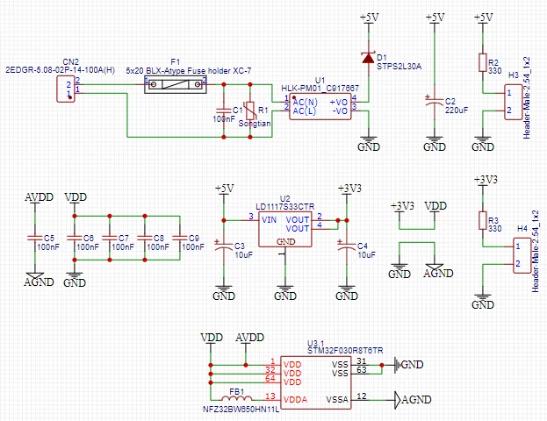Image resolution: width=547 pixels, height=421 pixels.
Task: Select the U1 HLK-PM01 module body
Action: pos(320,107)
